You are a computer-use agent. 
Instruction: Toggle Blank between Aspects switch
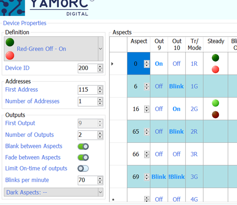pyautogui.click(x=83, y=146)
